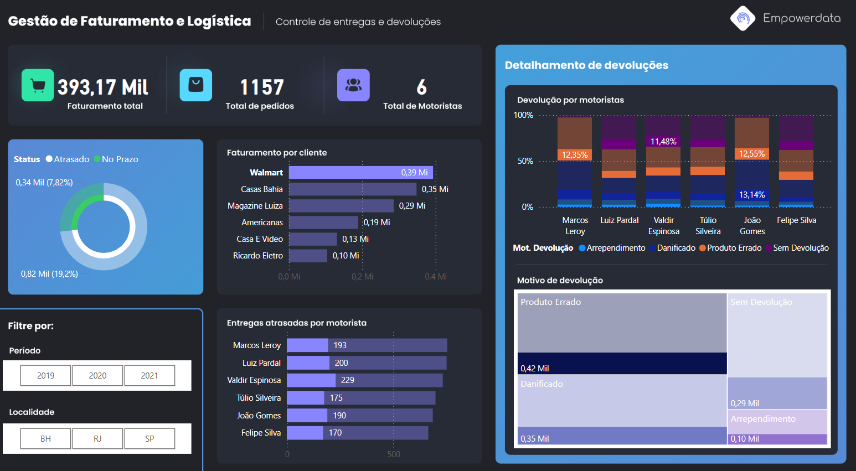This screenshot has width=856, height=471.
Task: Choose the SP locality filter
Action: [x=149, y=438]
